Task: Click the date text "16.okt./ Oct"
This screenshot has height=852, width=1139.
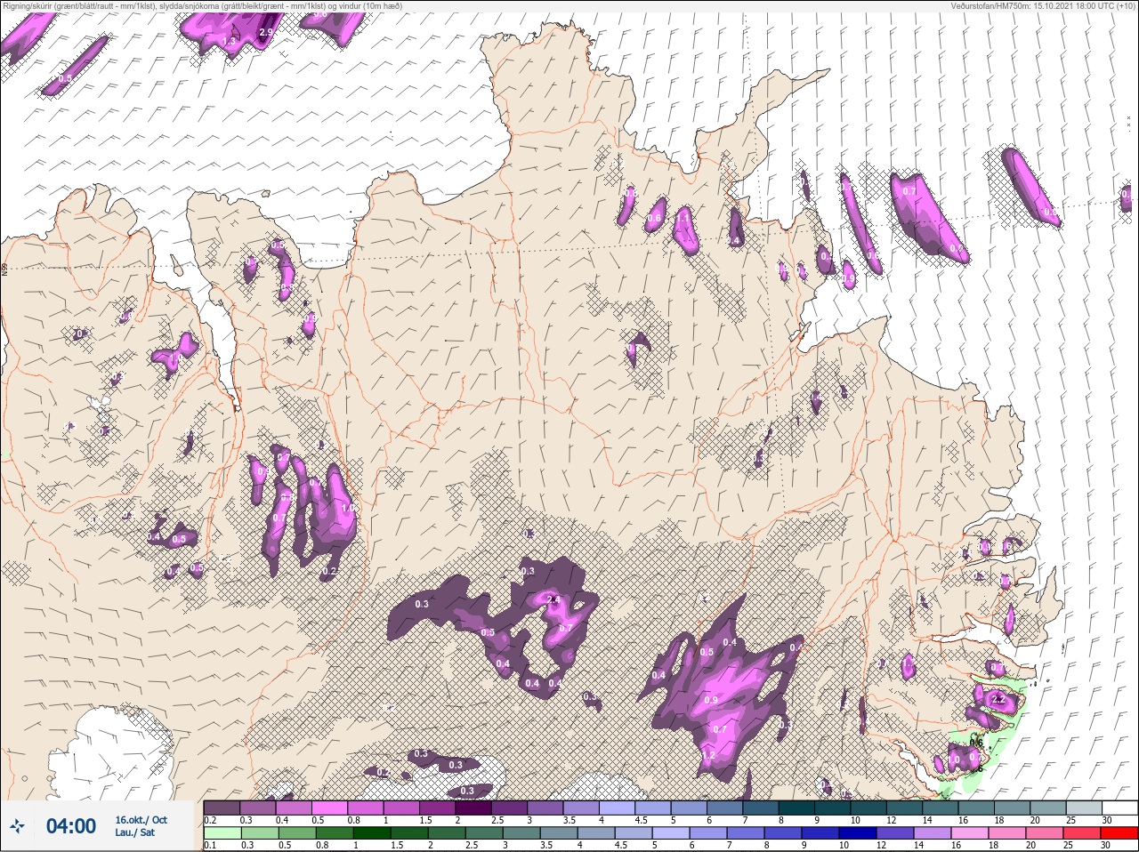Action: coord(141,820)
